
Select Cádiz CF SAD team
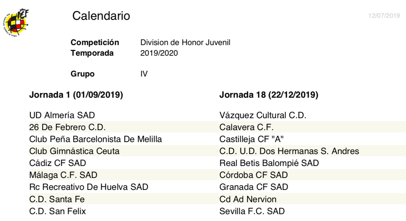coord(57,163)
